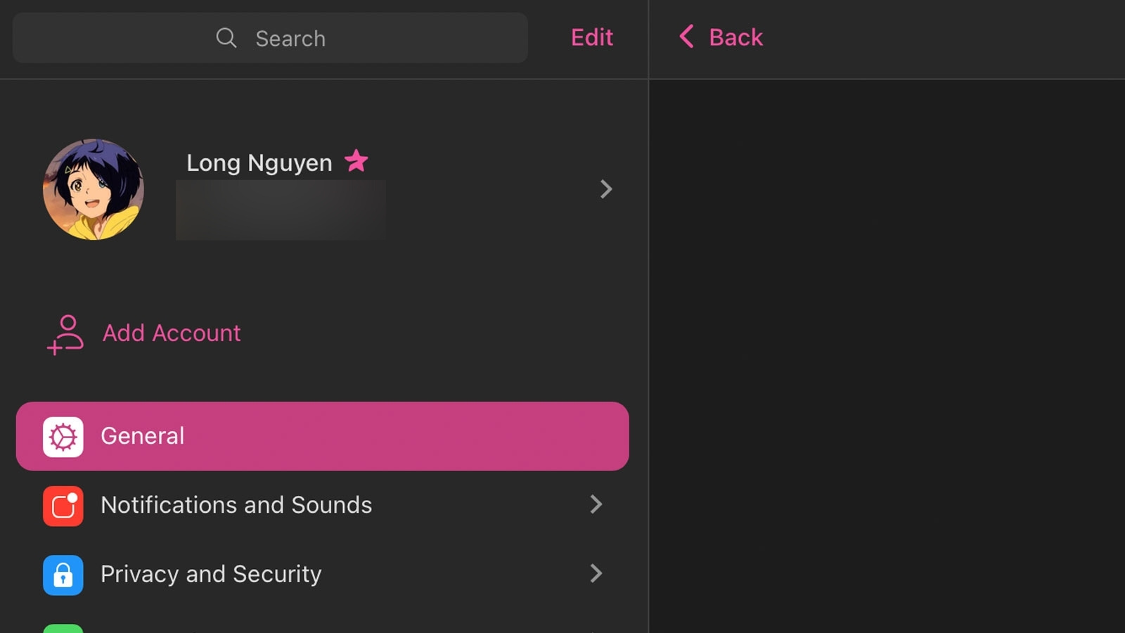1125x633 pixels.
Task: Click the Long Nguyen name label
Action: click(259, 163)
